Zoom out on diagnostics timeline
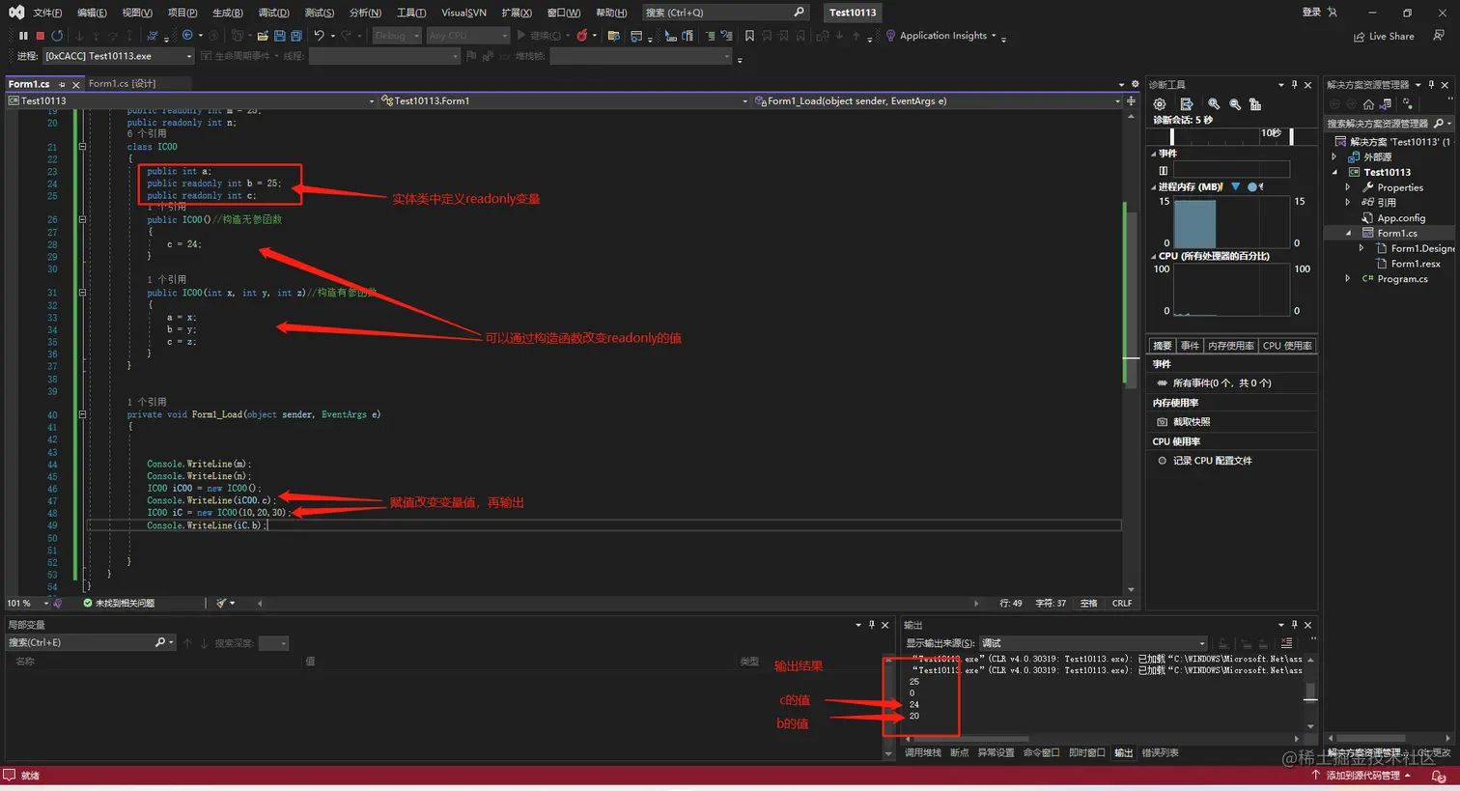The image size is (1460, 791). click(1235, 104)
